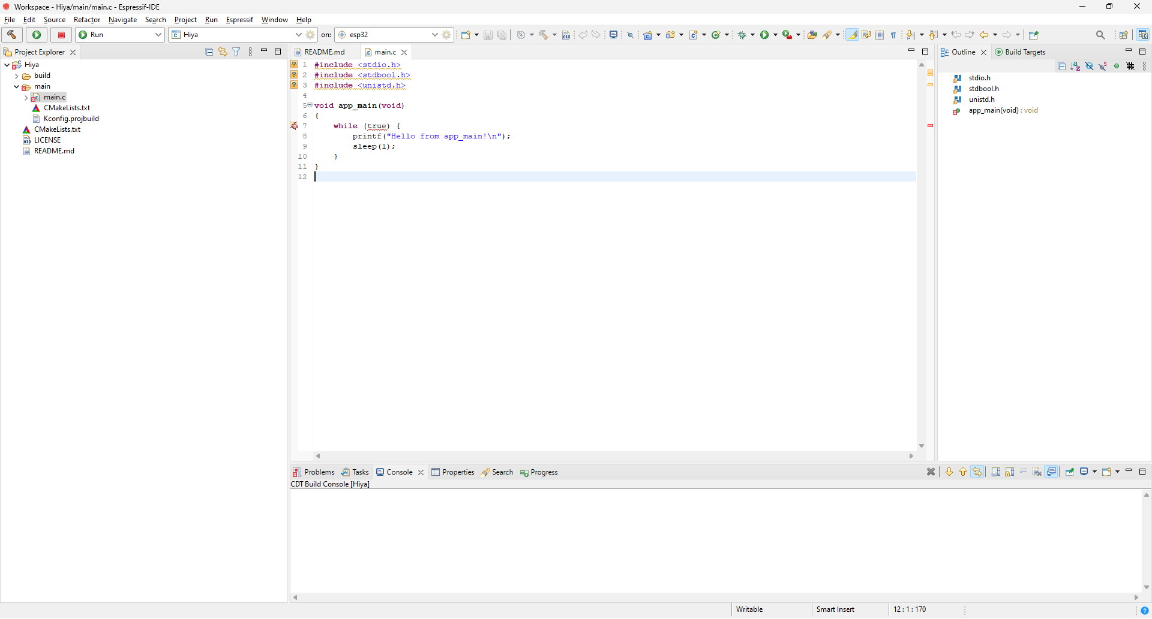The height and width of the screenshot is (619, 1152).
Task: Select Kconfig.projbuild file
Action: pyautogui.click(x=71, y=119)
